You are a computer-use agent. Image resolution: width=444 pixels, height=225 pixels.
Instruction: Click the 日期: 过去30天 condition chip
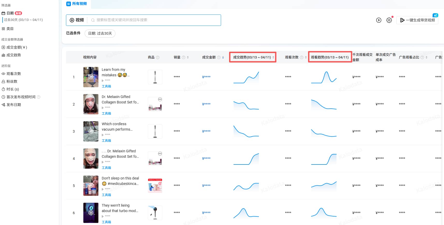[x=100, y=33]
